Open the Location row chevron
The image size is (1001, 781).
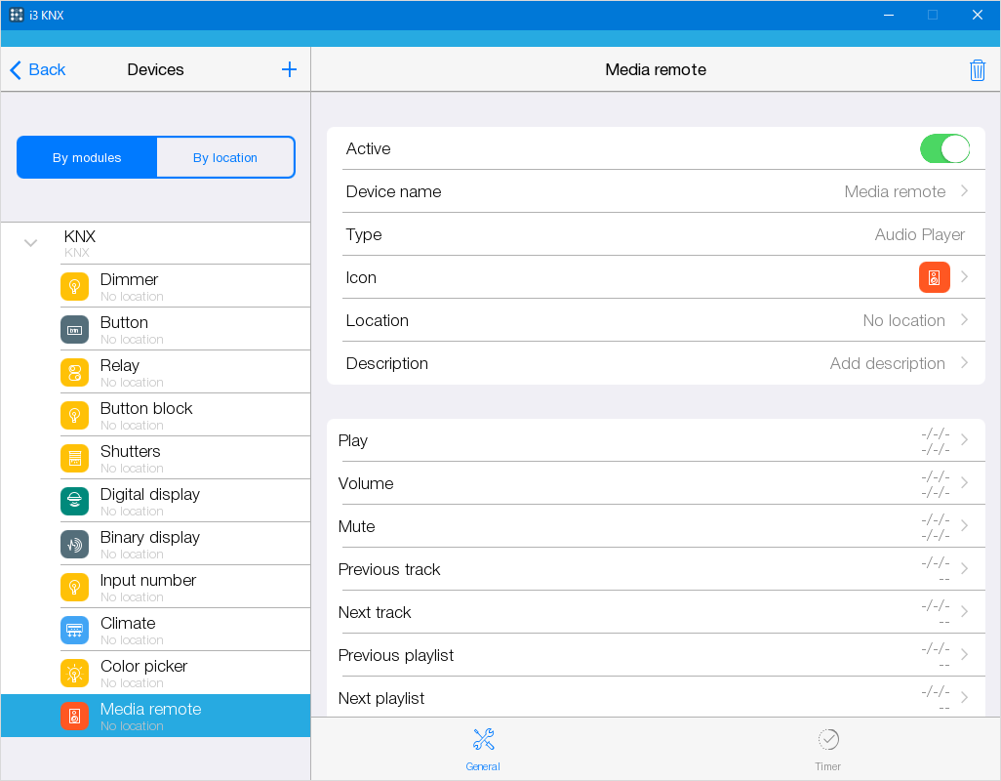tap(964, 320)
